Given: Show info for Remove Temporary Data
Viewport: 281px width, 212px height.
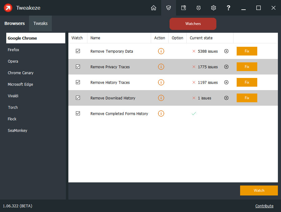Looking at the screenshot, I should (161, 51).
